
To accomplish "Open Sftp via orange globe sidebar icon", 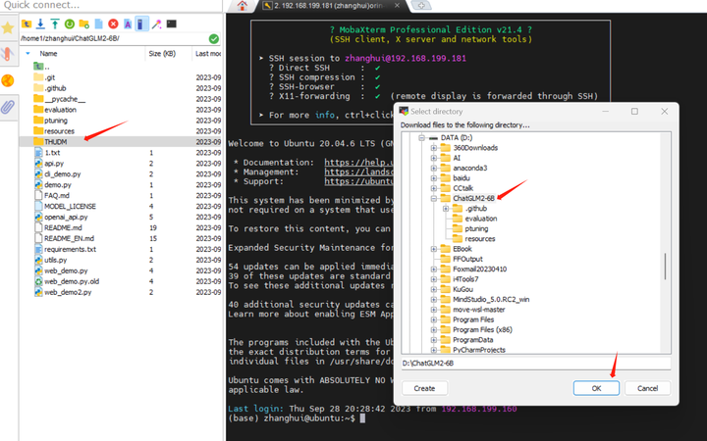I will point(8,80).
